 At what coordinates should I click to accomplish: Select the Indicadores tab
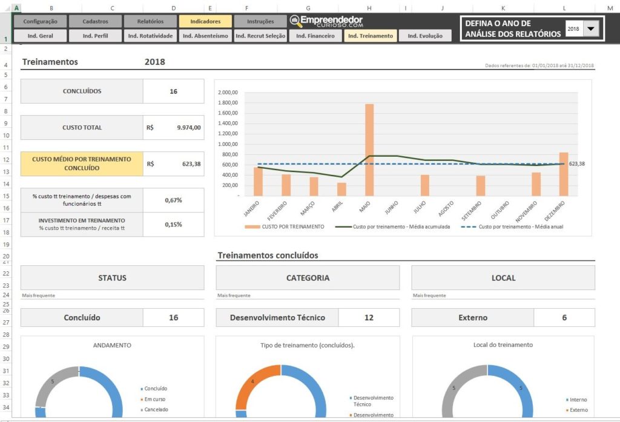(205, 21)
